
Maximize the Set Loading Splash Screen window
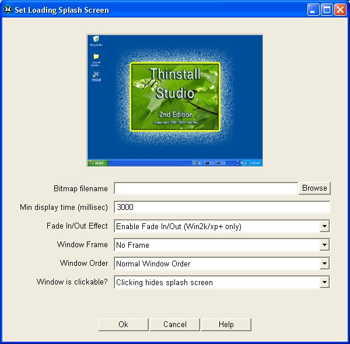tap(327, 10)
